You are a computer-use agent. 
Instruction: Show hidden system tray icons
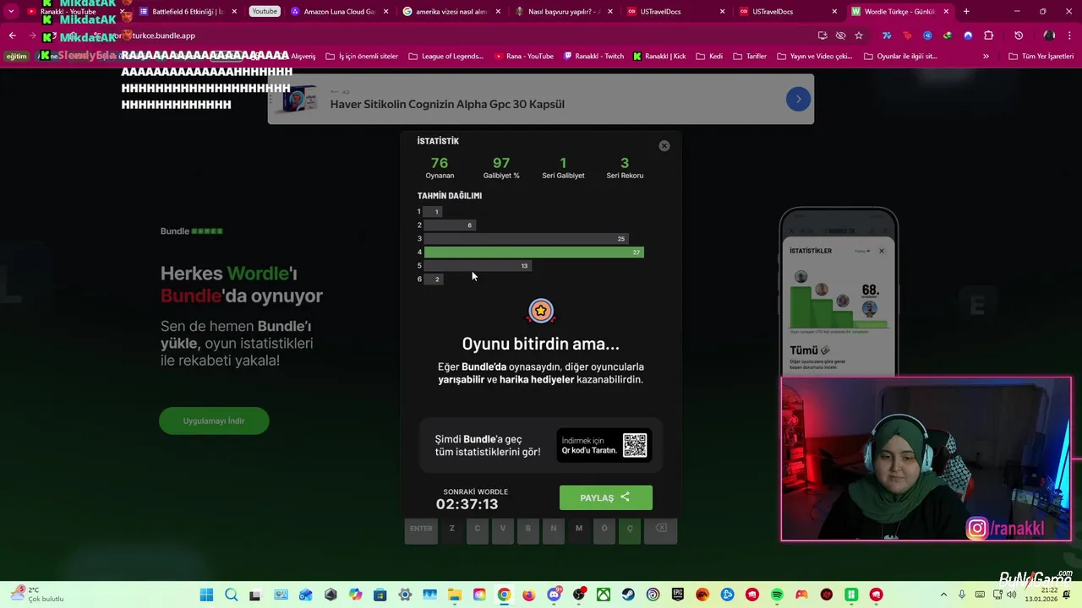click(x=943, y=595)
